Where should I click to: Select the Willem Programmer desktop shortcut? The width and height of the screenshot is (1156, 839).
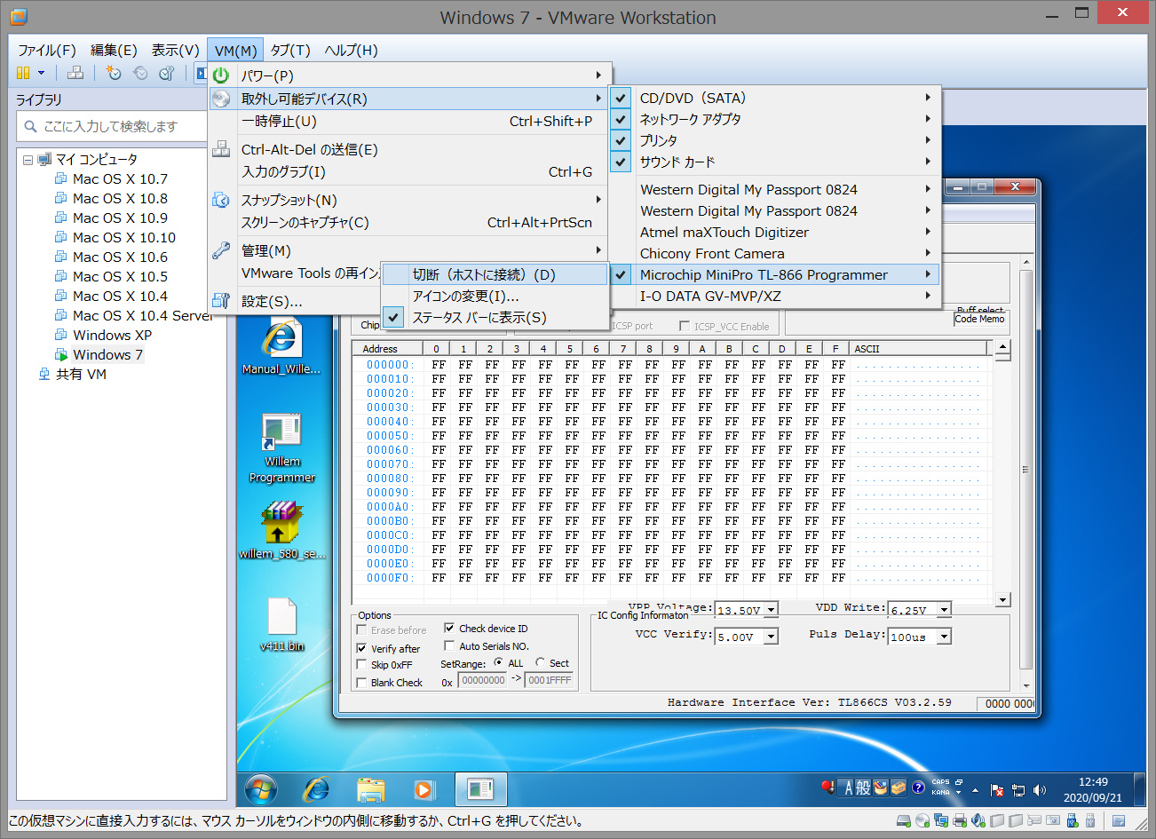pyautogui.click(x=281, y=448)
